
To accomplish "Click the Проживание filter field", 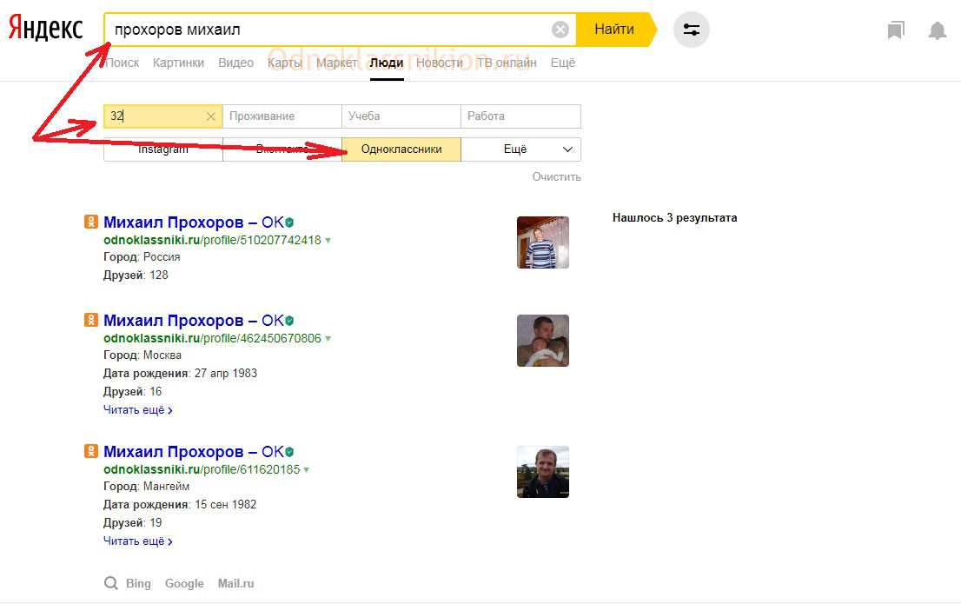I will pos(282,116).
